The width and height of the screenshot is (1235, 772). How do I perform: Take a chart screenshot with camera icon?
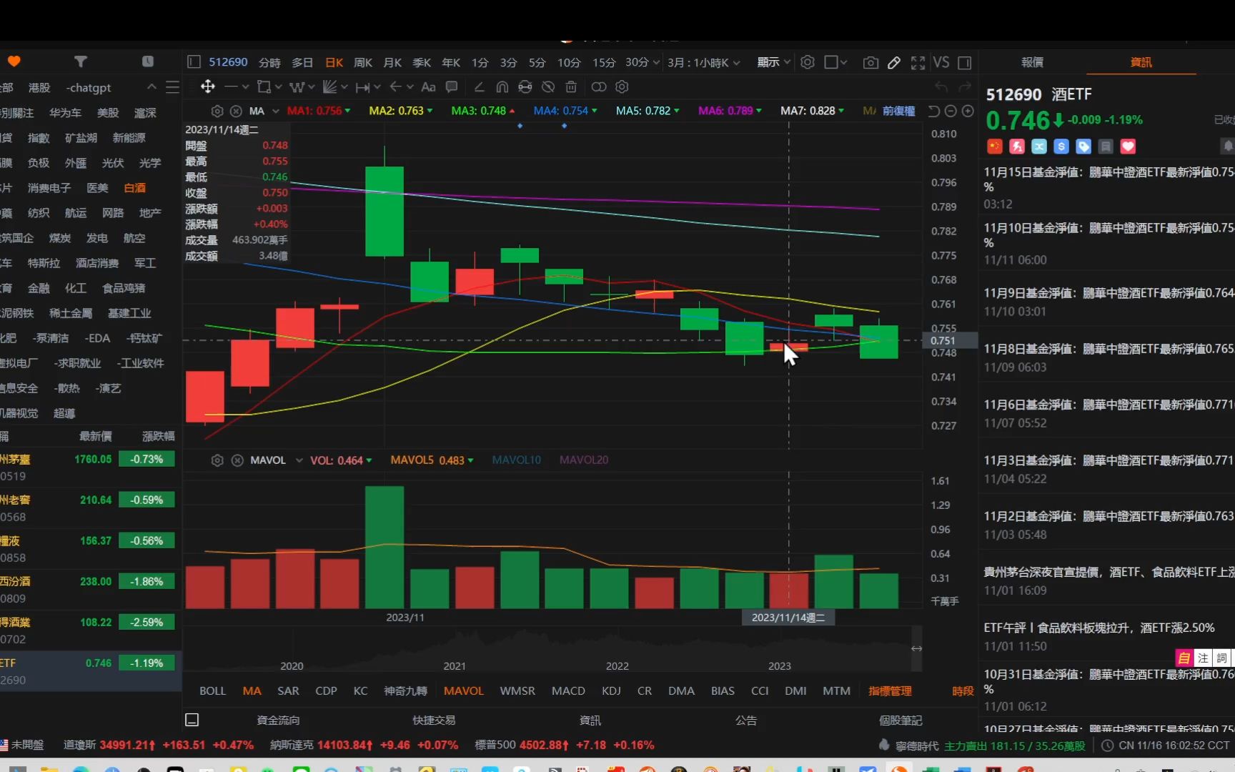[x=871, y=63]
